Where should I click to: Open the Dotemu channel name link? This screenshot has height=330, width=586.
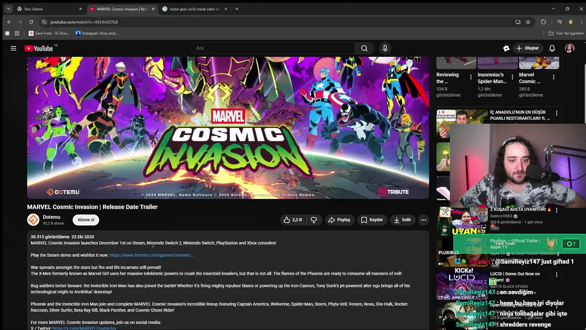(51, 217)
